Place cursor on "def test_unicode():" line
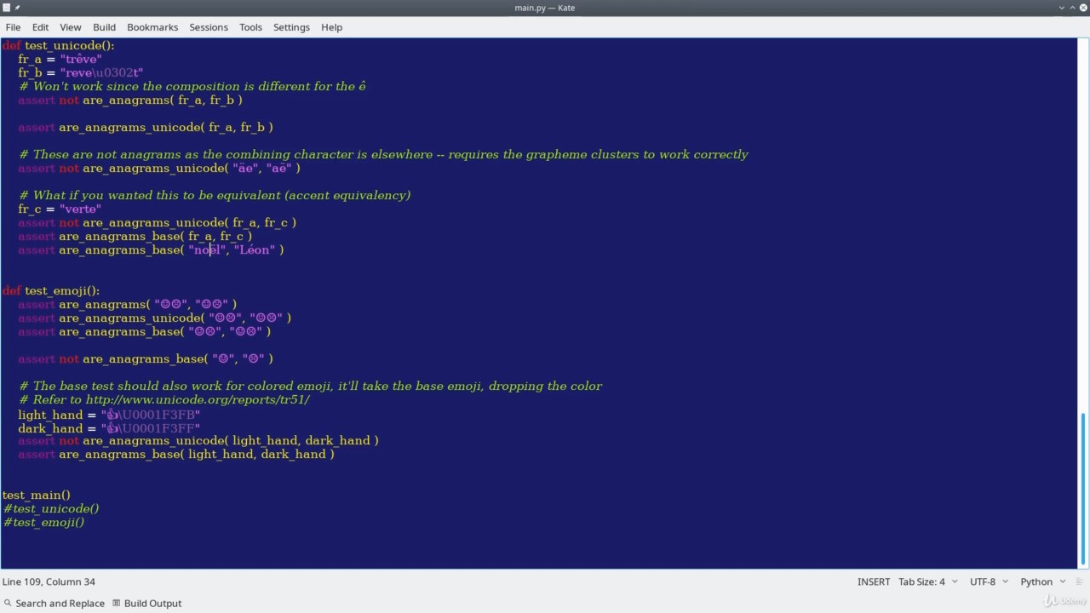The height and width of the screenshot is (613, 1090). coord(58,45)
